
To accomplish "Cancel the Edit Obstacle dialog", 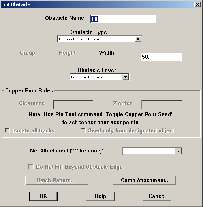I will [157, 196].
